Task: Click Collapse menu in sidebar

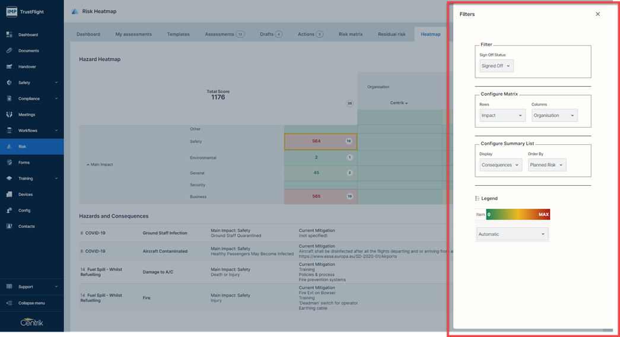Action: 31,303
